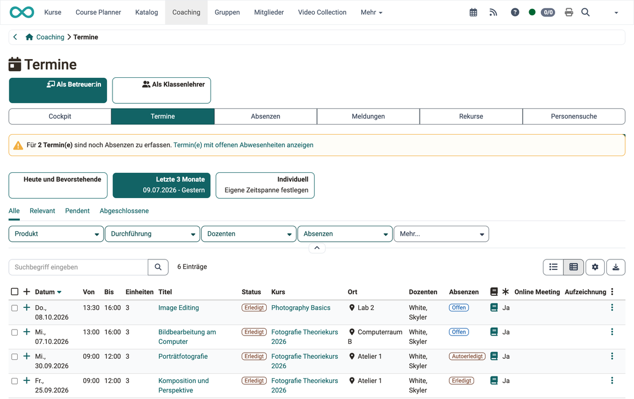Open the Dozenten filter dropdown
Screen dimensions: 634x399
point(249,234)
